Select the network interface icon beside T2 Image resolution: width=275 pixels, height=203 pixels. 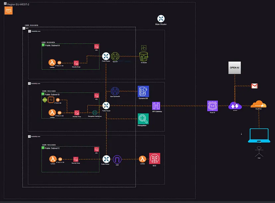pyautogui.click(x=58, y=100)
